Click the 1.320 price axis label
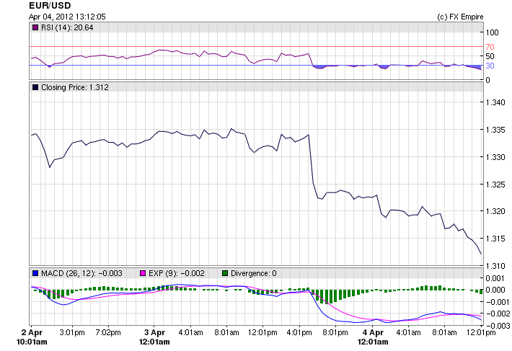 pos(495,211)
